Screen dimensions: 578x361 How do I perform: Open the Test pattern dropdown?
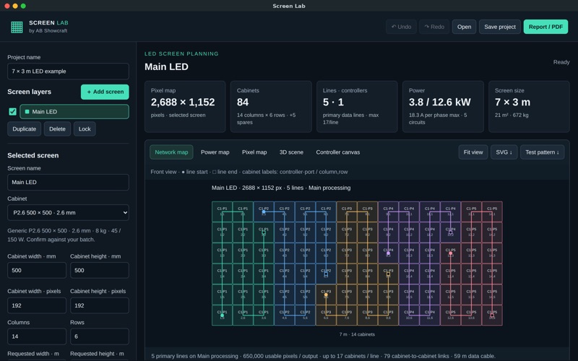coord(543,152)
